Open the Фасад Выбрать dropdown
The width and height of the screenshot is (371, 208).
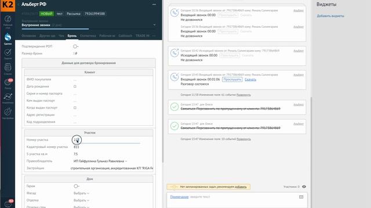[81, 194]
